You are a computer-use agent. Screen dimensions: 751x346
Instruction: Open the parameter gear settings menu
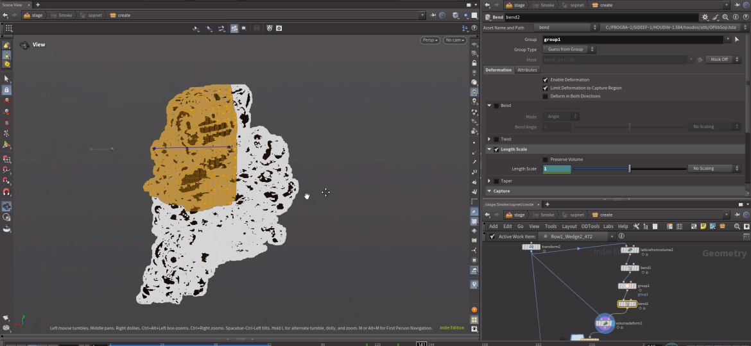pos(705,17)
